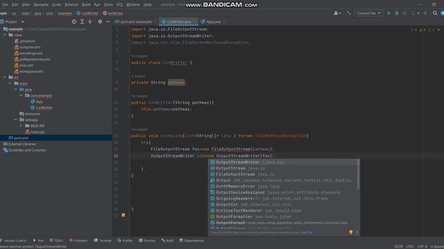Open Search Everywhere magnifier icon
The width and height of the screenshot is (444, 249).
[x=435, y=13]
